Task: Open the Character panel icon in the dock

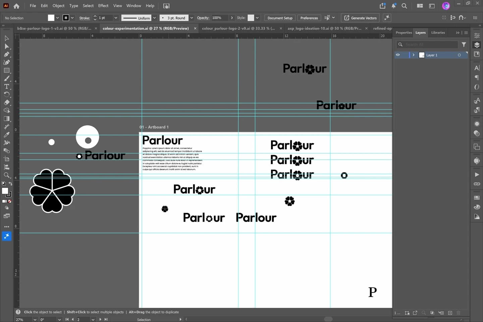Action: pos(477,68)
